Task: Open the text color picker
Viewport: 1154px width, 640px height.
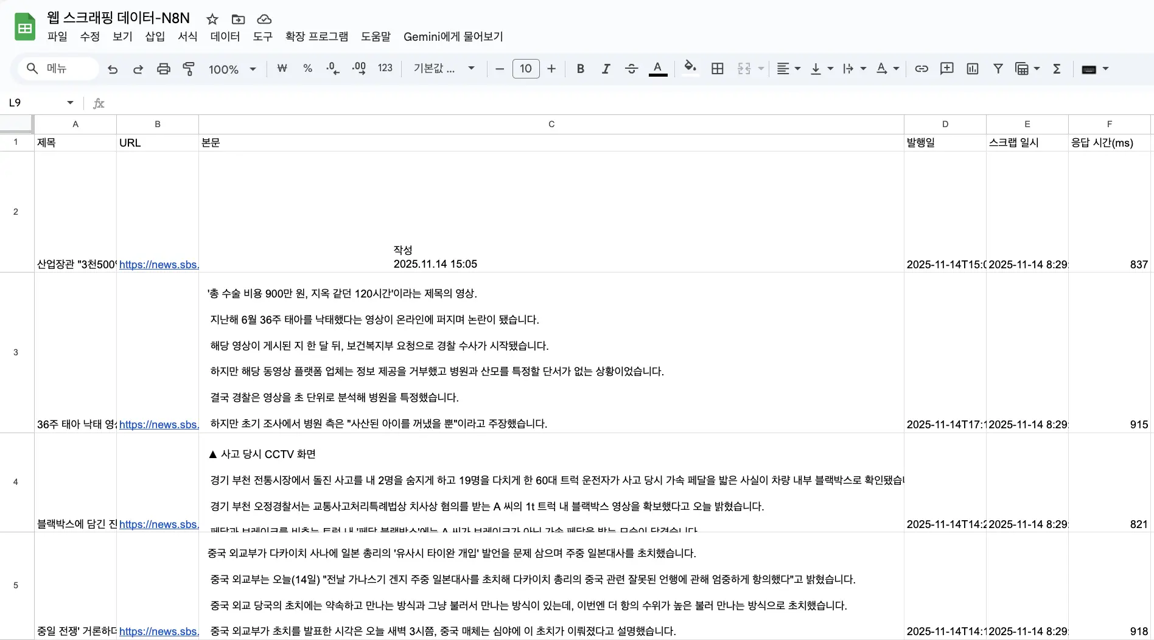Action: pyautogui.click(x=657, y=69)
